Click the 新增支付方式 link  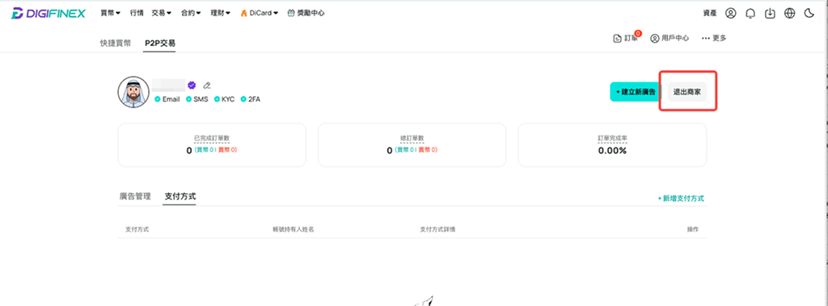681,199
